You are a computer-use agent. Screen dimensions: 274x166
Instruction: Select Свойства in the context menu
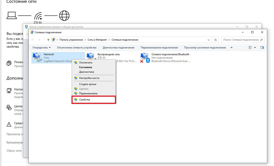tap(84, 100)
